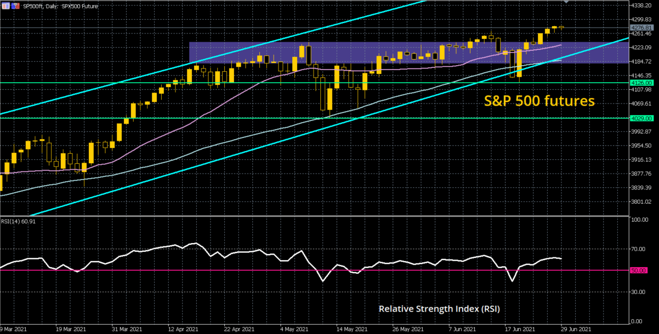This screenshot has height=334, width=659.
Task: Click the 4338.20 price axis value
Action: [x=642, y=5]
